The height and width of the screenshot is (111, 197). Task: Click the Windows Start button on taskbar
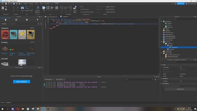pyautogui.click(x=2, y=109)
